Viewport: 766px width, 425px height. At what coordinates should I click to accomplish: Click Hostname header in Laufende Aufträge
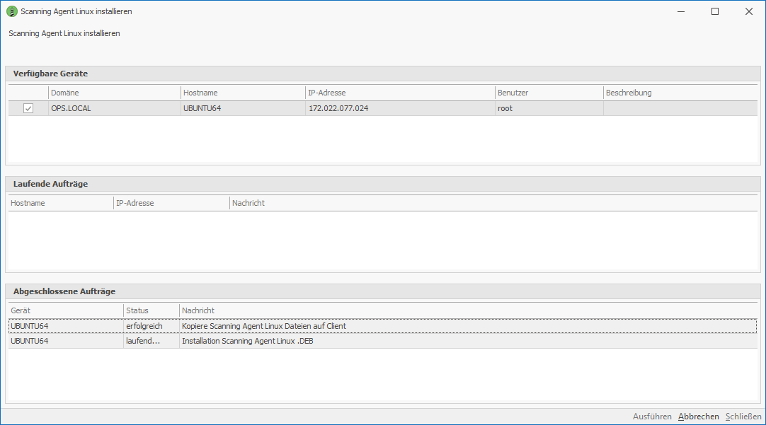[60, 203]
